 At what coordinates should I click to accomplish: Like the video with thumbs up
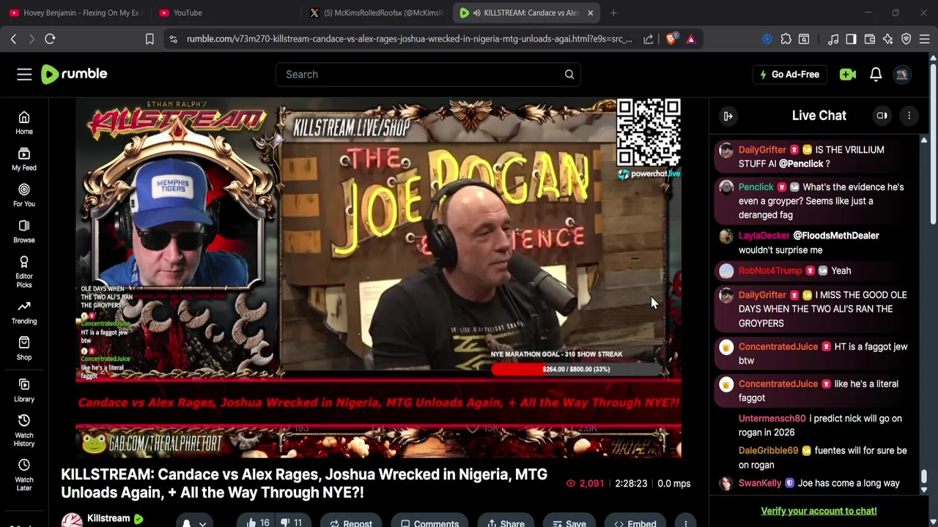point(258,522)
